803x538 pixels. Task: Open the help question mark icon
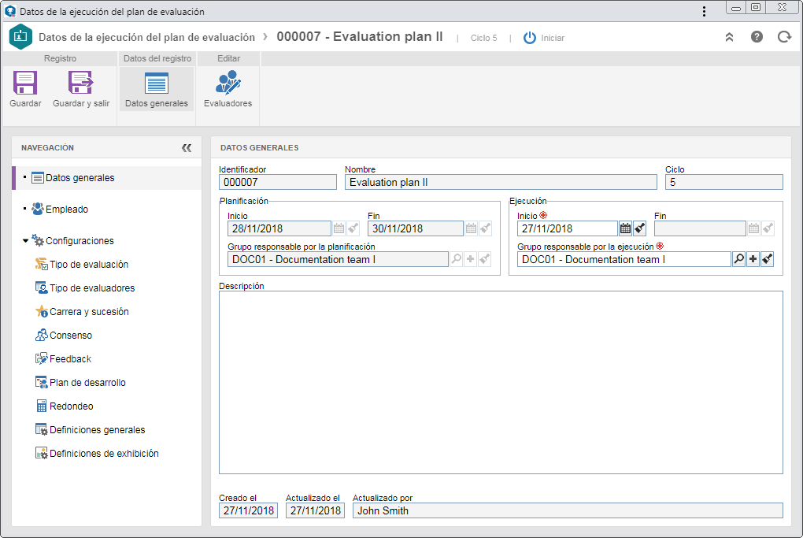pyautogui.click(x=757, y=37)
